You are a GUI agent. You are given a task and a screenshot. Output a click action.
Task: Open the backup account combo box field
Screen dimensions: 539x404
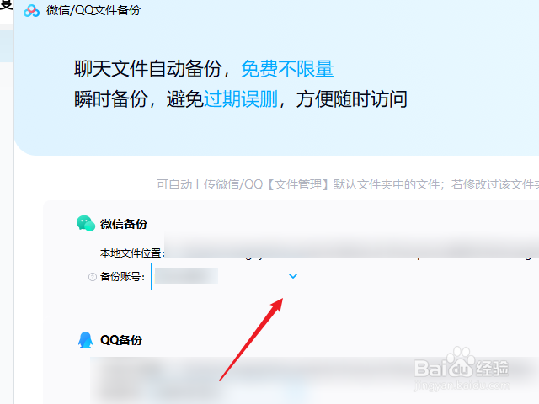pos(227,277)
